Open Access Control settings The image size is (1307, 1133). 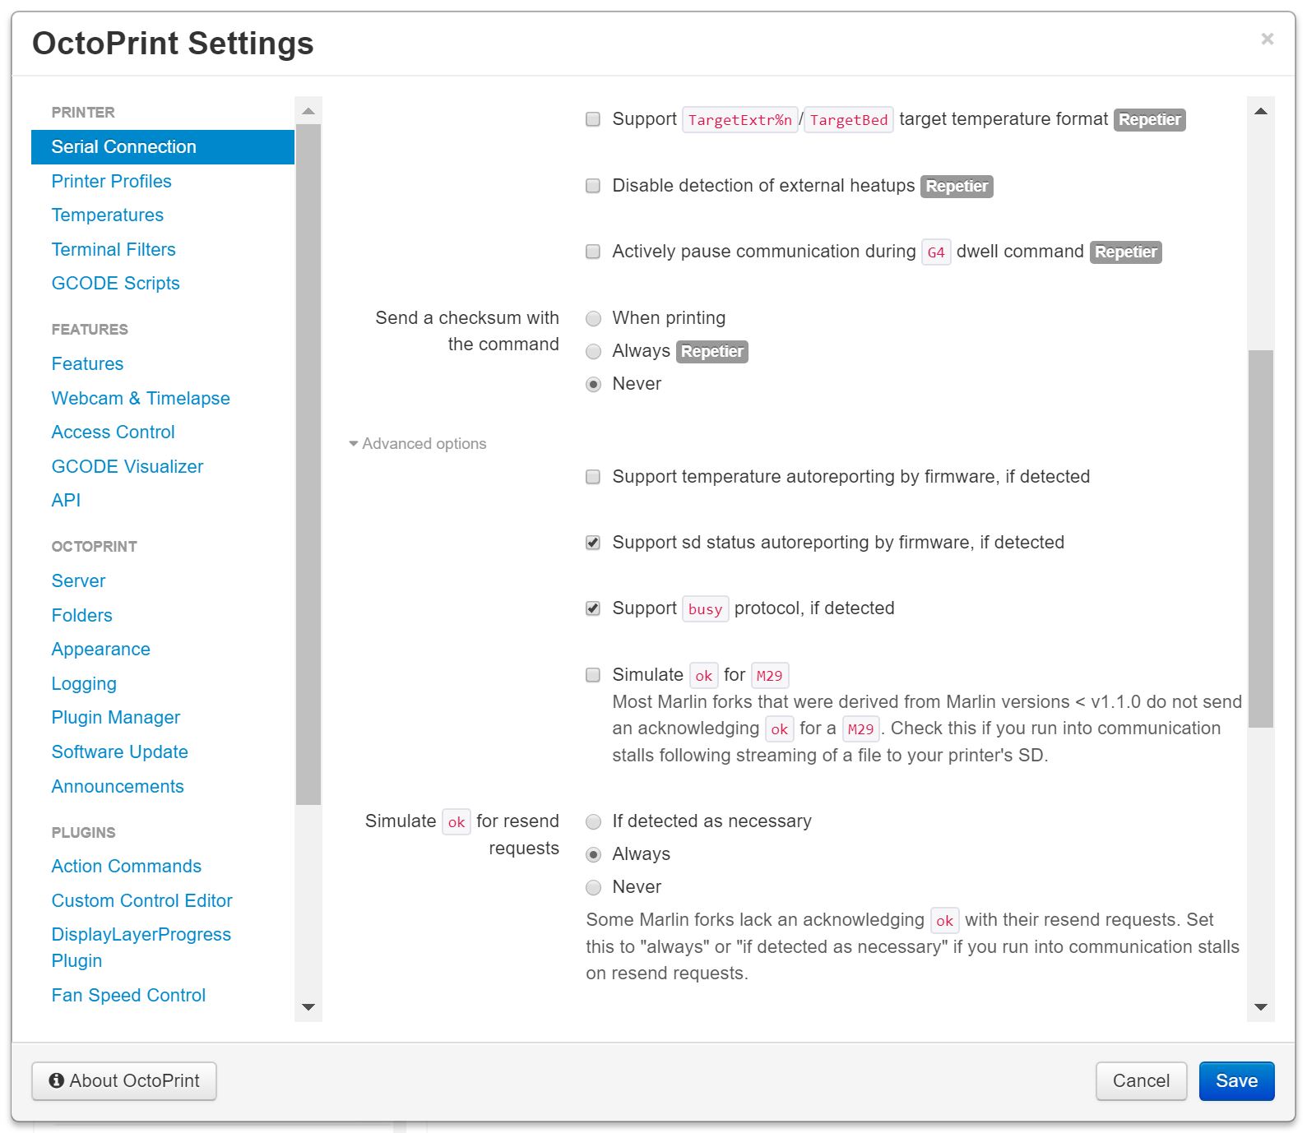pyautogui.click(x=113, y=432)
